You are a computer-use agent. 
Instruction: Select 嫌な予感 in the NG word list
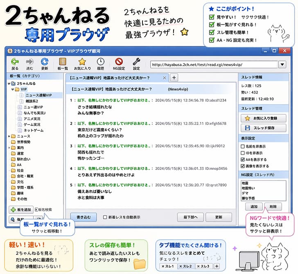[x=248, y=198]
